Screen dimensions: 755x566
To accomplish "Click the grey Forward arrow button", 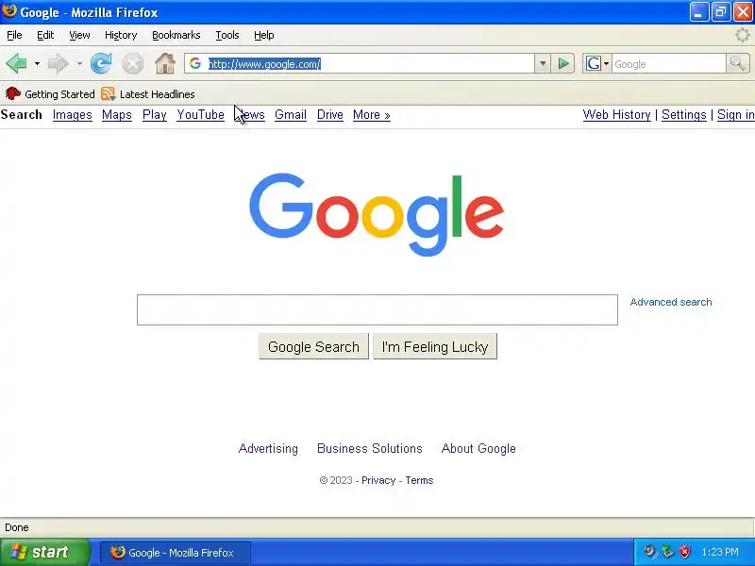I will pyautogui.click(x=59, y=63).
